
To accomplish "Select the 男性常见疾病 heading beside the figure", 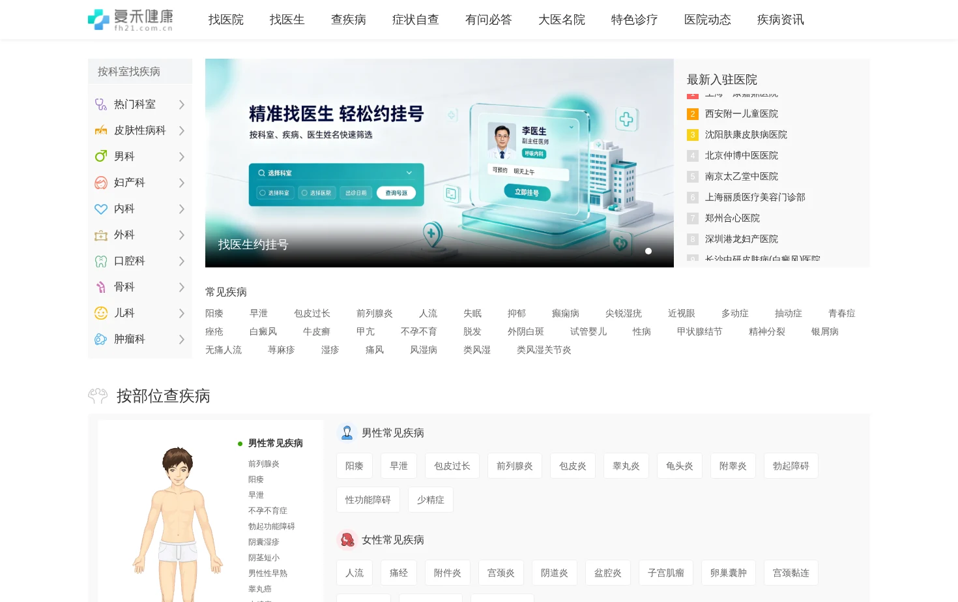I will tap(276, 443).
